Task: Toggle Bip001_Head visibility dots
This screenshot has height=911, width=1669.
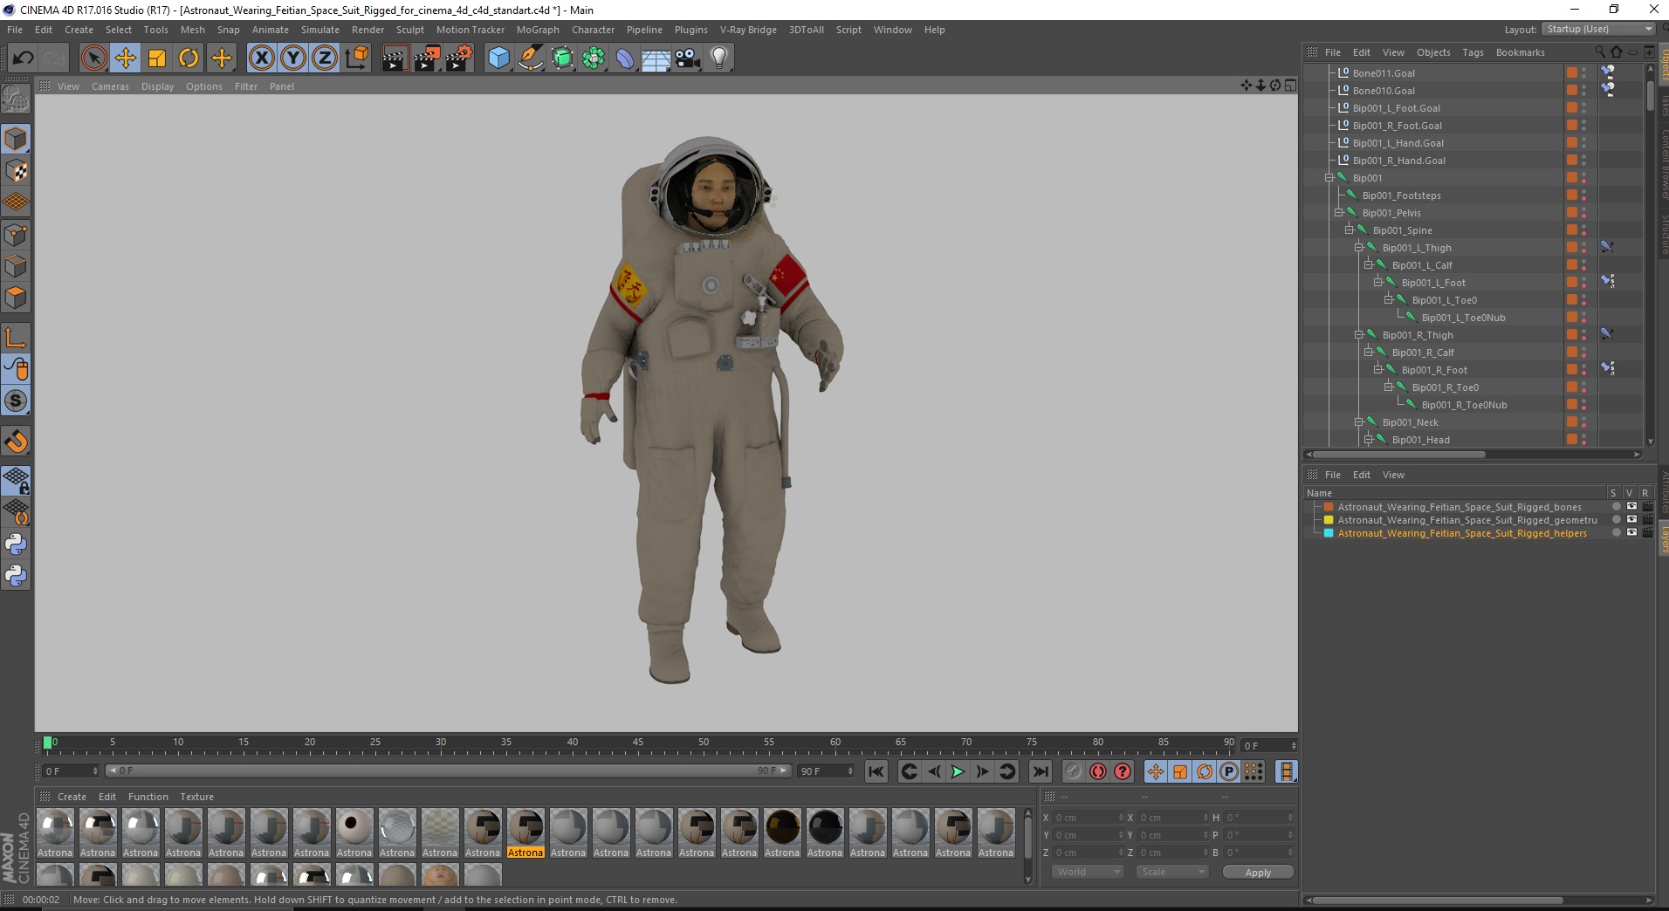Action: [x=1583, y=440]
